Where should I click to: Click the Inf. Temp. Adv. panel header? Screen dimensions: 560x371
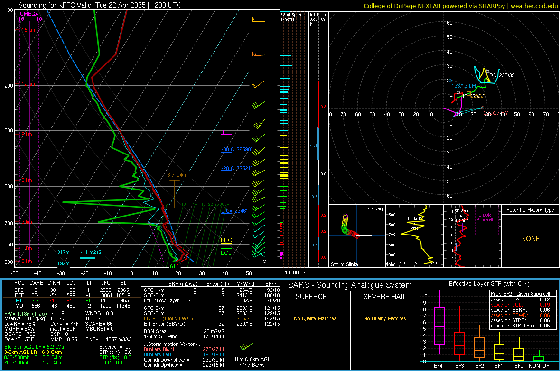pyautogui.click(x=318, y=19)
